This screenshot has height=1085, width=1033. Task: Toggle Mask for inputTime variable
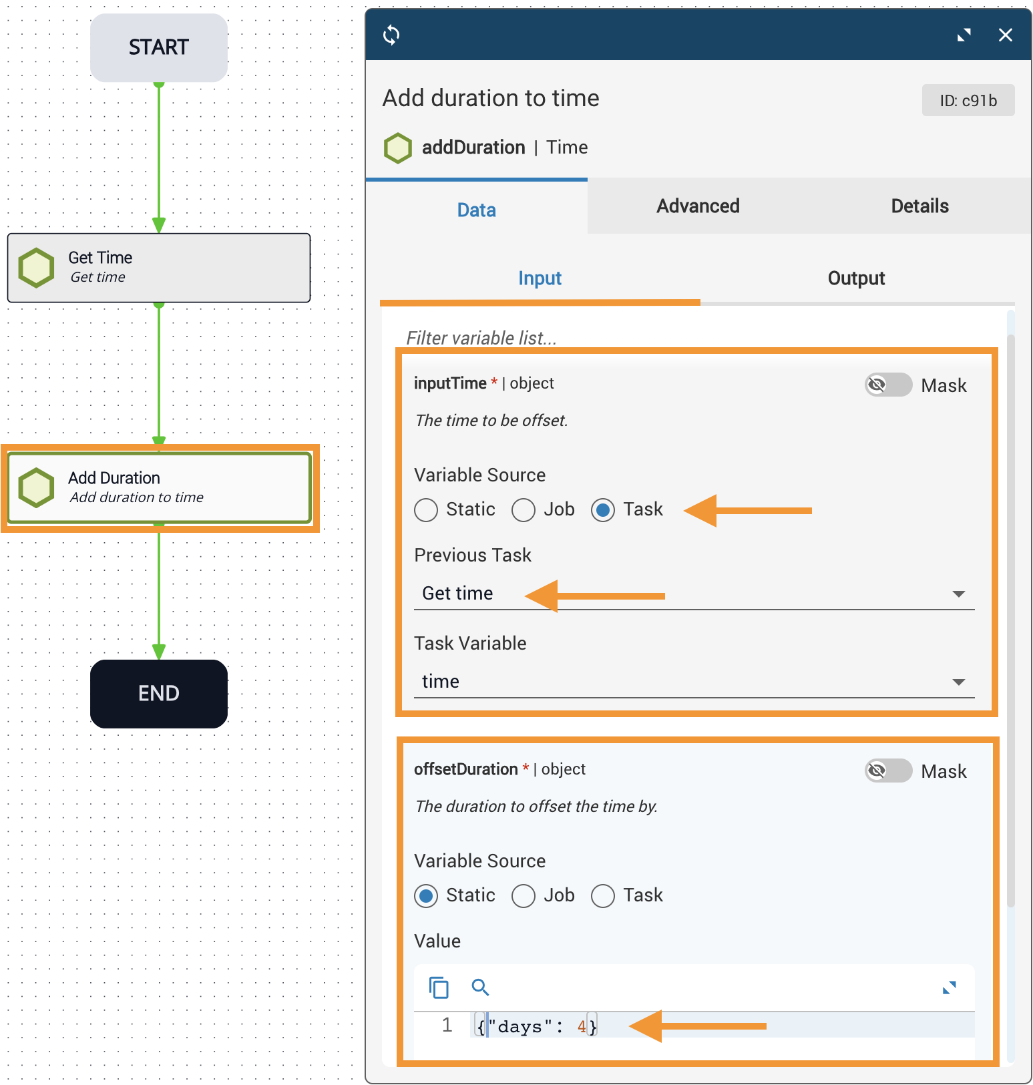click(x=888, y=385)
